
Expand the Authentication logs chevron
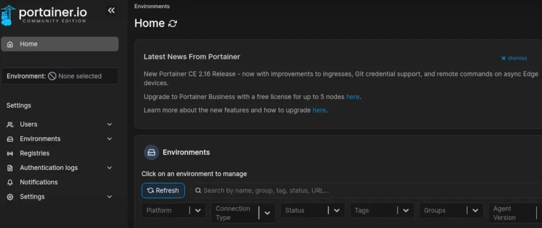click(110, 168)
